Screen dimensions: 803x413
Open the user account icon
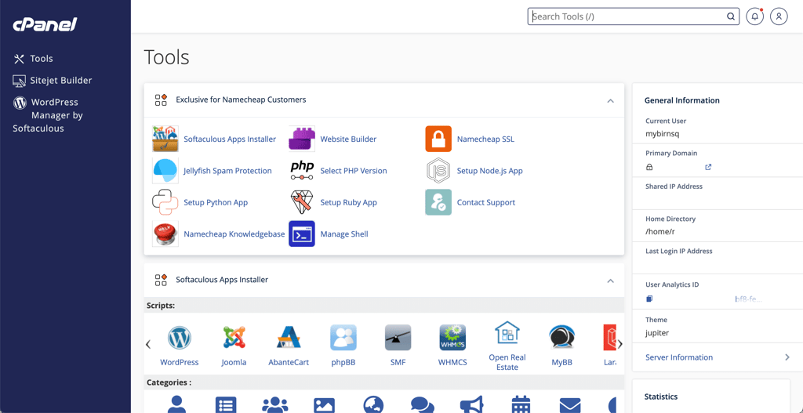[x=779, y=16]
